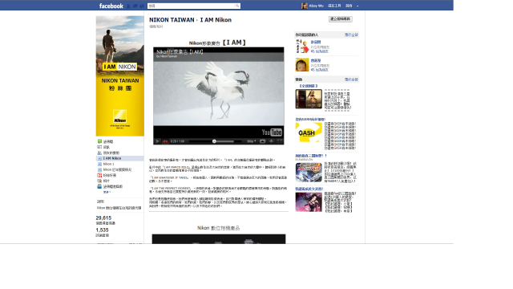
Task: Click the Nikon video title overlay
Action: [x=180, y=51]
